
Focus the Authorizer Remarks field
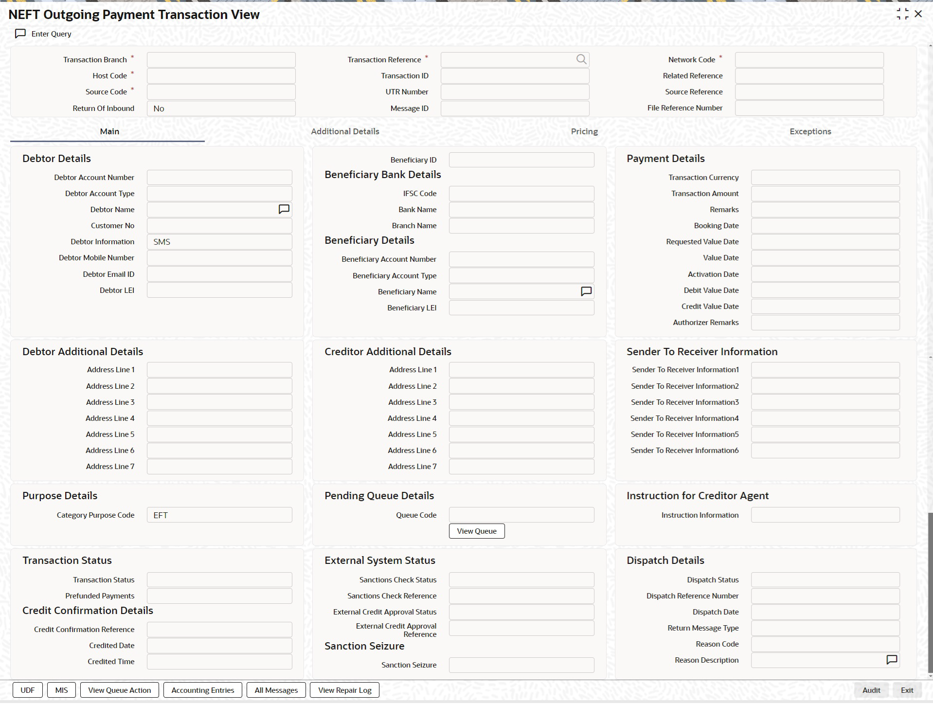[x=825, y=322]
